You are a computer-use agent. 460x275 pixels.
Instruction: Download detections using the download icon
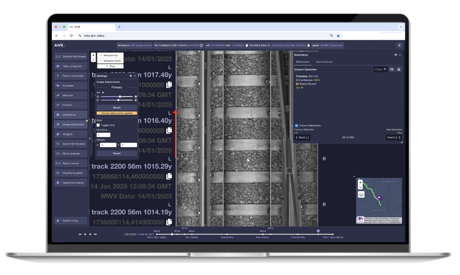(x=399, y=69)
